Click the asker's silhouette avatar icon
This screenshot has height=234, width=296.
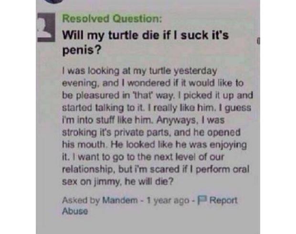pos(46,28)
